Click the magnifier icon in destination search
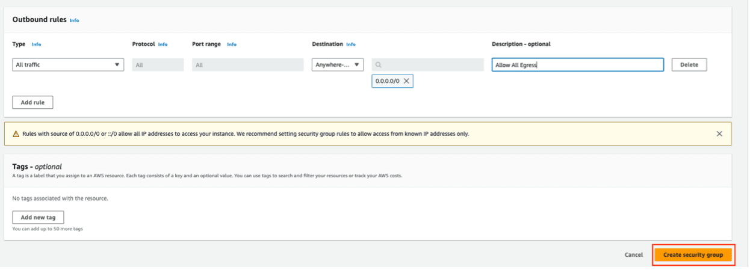The height and width of the screenshot is (270, 750). [x=379, y=65]
